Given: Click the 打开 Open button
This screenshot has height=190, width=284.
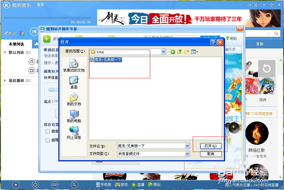Looking at the screenshot, I should tap(211, 146).
